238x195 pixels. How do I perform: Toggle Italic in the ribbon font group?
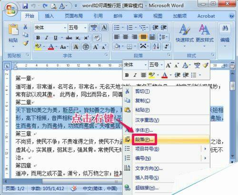(47, 38)
